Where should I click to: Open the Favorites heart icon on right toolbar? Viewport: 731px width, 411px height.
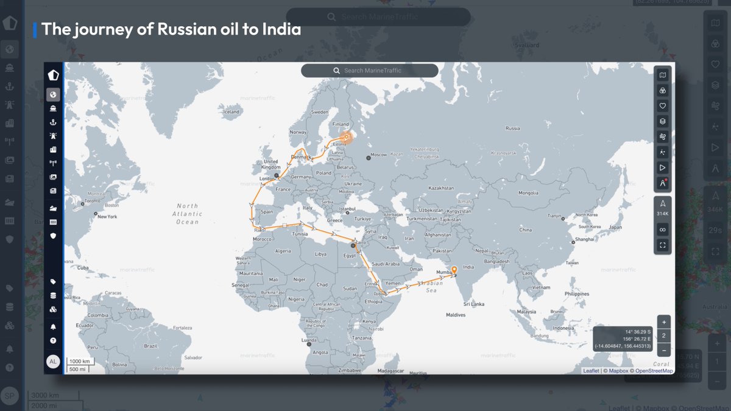tap(662, 105)
